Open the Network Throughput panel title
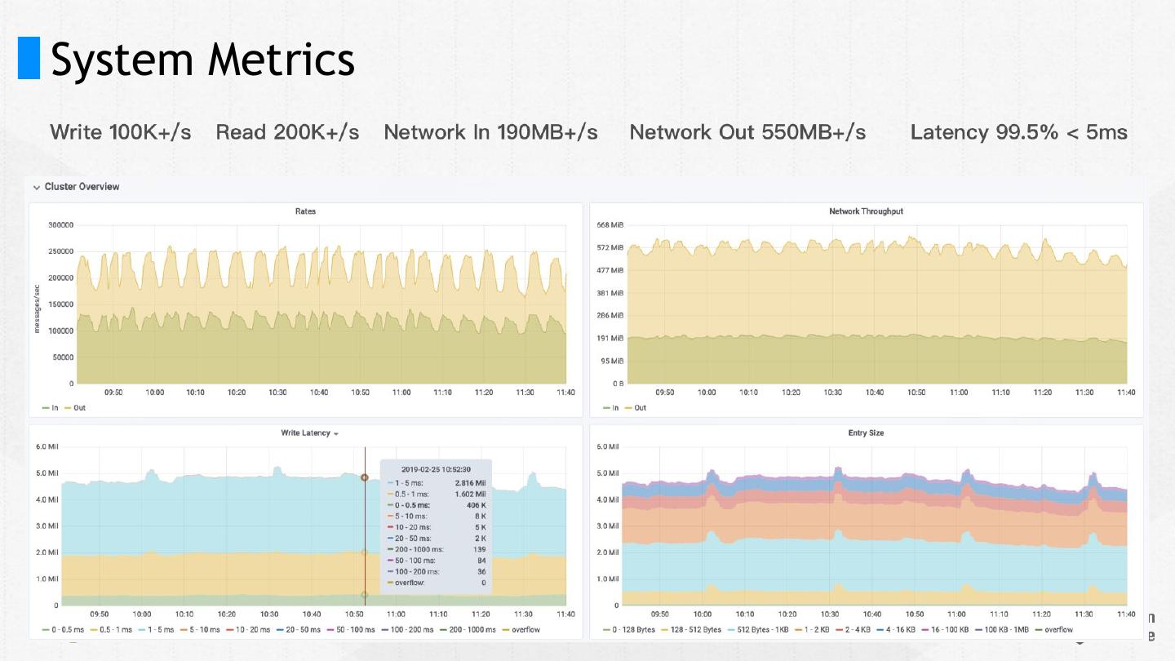 pyautogui.click(x=866, y=211)
